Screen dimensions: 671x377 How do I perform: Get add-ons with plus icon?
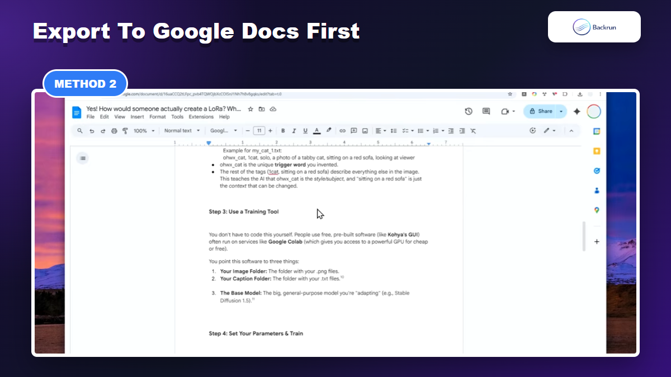pos(597,241)
